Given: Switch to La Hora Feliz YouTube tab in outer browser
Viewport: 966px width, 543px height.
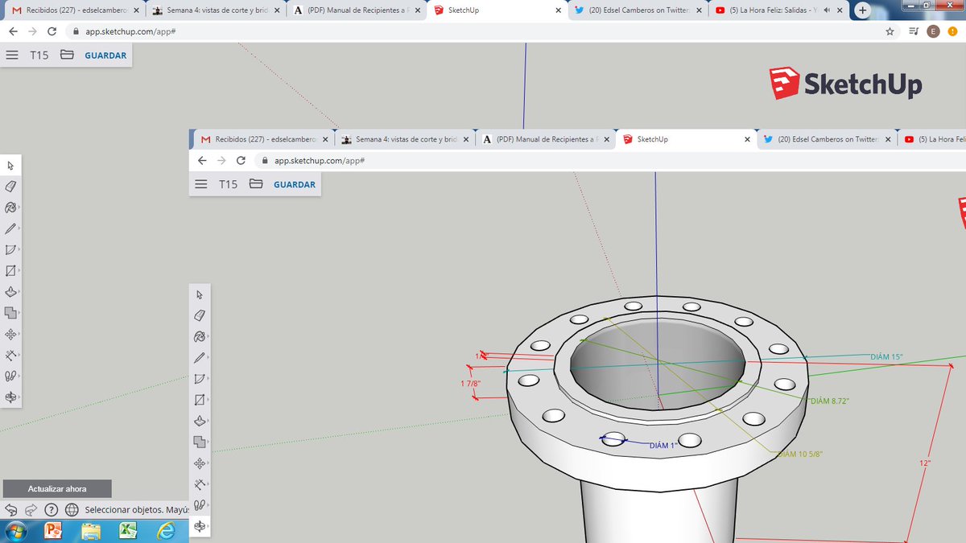Looking at the screenshot, I should pos(778,10).
